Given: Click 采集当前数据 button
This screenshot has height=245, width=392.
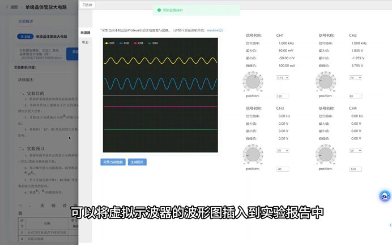Looking at the screenshot, I should click(113, 162).
